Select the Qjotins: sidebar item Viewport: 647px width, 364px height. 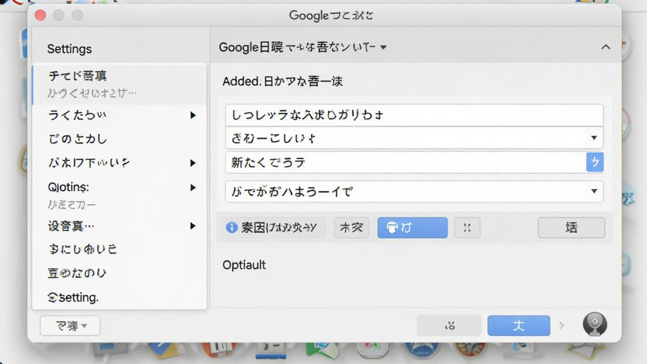[68, 187]
